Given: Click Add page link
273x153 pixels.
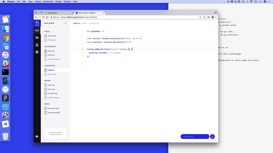Looking at the screenshot, I should click(x=51, y=40).
